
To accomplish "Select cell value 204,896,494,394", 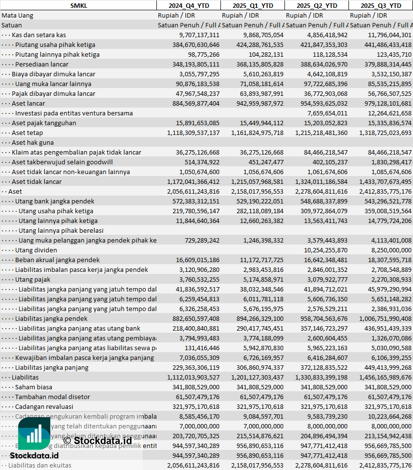I will click(324, 436).
